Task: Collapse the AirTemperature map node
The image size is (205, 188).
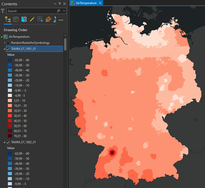Action: click(x=2, y=37)
